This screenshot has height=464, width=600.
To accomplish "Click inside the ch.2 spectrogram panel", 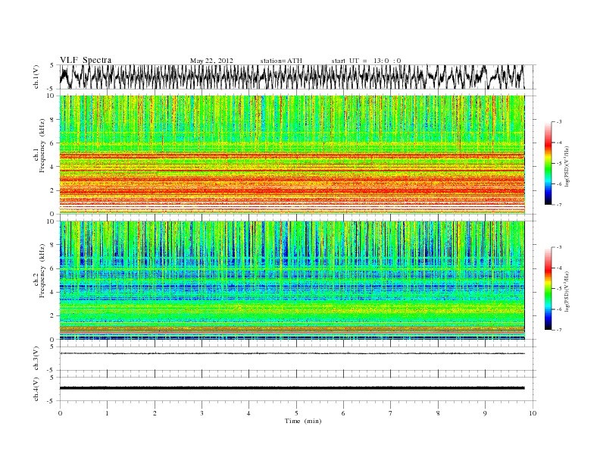I will pos(292,281).
